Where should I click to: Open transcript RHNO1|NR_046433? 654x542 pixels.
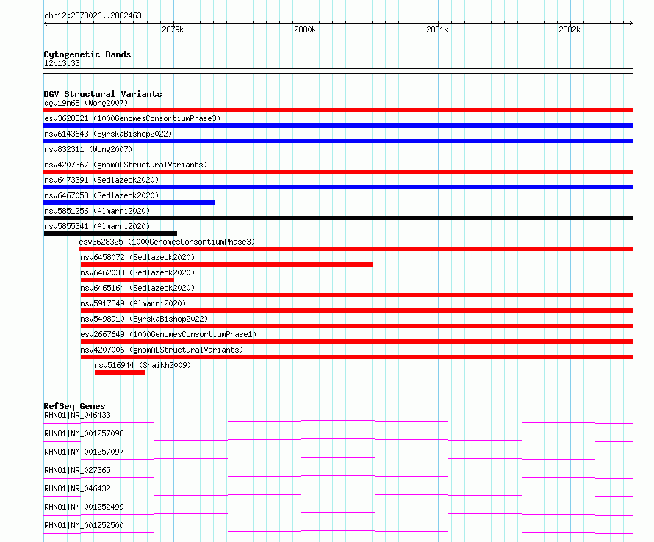(77, 415)
